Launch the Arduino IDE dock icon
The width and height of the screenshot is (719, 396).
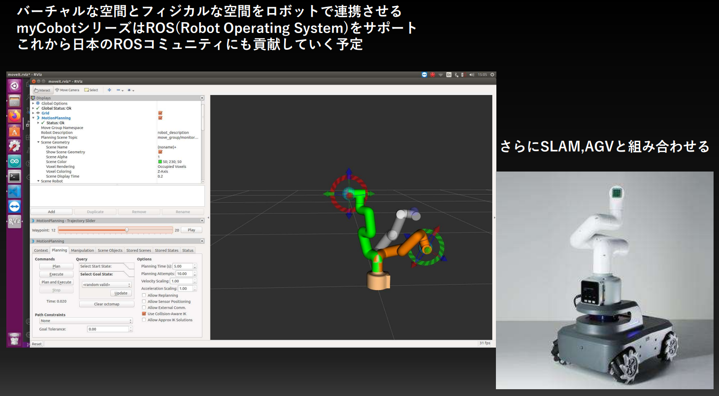(14, 161)
